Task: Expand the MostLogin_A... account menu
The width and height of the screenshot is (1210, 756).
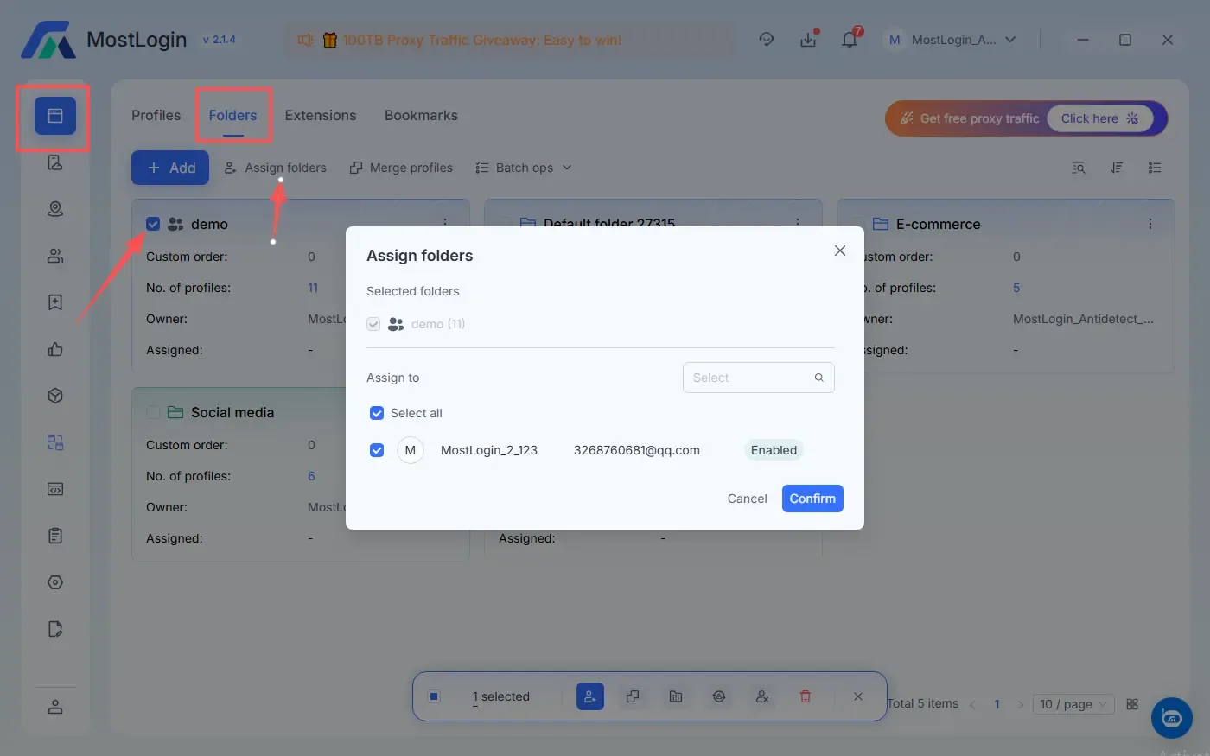Action: [951, 40]
